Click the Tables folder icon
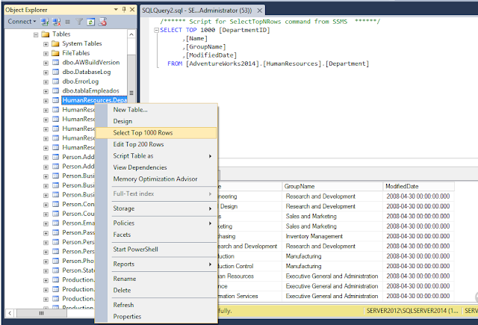Screen dimensions: 478x325 point(46,34)
